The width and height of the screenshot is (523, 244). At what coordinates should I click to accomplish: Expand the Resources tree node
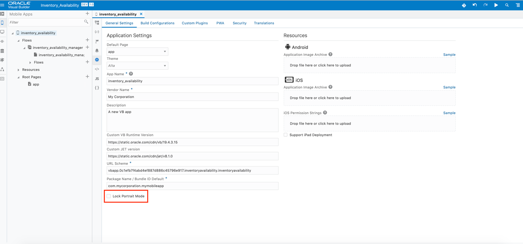pyautogui.click(x=18, y=70)
